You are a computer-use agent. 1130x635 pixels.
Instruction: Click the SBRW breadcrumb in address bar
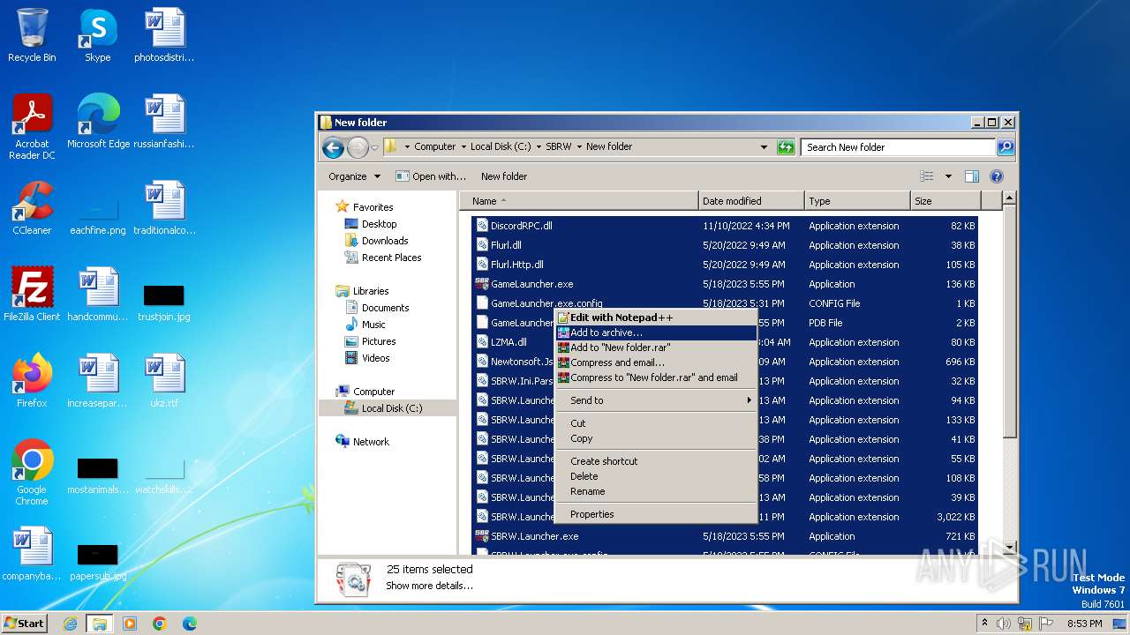point(558,147)
